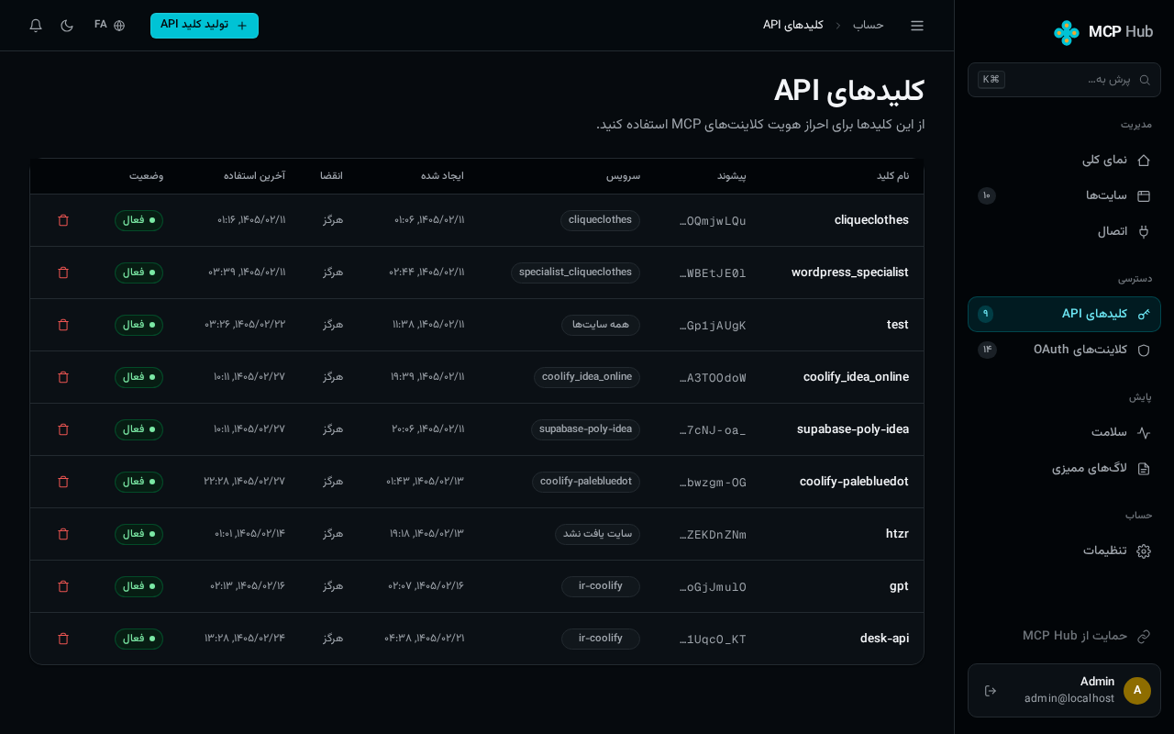Click the supabase-poly-idea service badge

pos(585,429)
